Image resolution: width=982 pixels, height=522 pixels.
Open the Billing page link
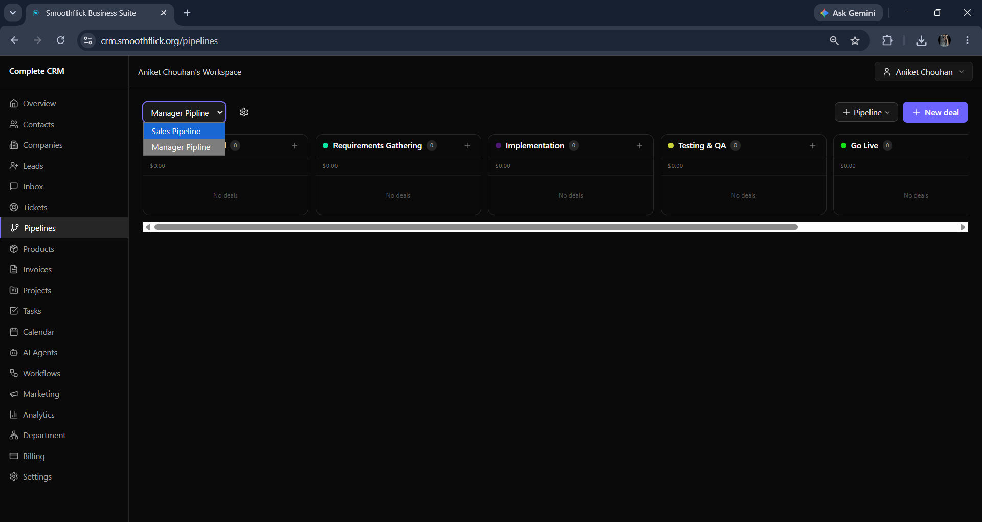point(64,456)
